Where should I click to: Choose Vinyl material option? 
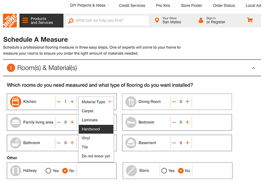(96, 138)
